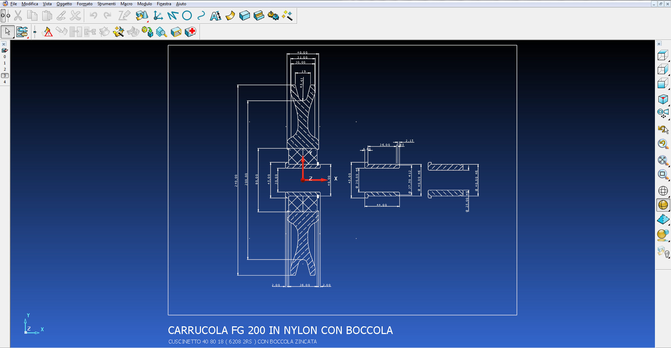This screenshot has height=348, width=671.
Task: Close the right view toolbar
Action: [659, 44]
